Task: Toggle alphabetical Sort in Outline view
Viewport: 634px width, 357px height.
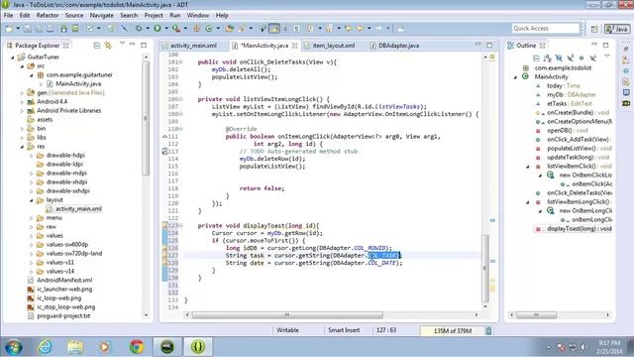Action: (548, 59)
